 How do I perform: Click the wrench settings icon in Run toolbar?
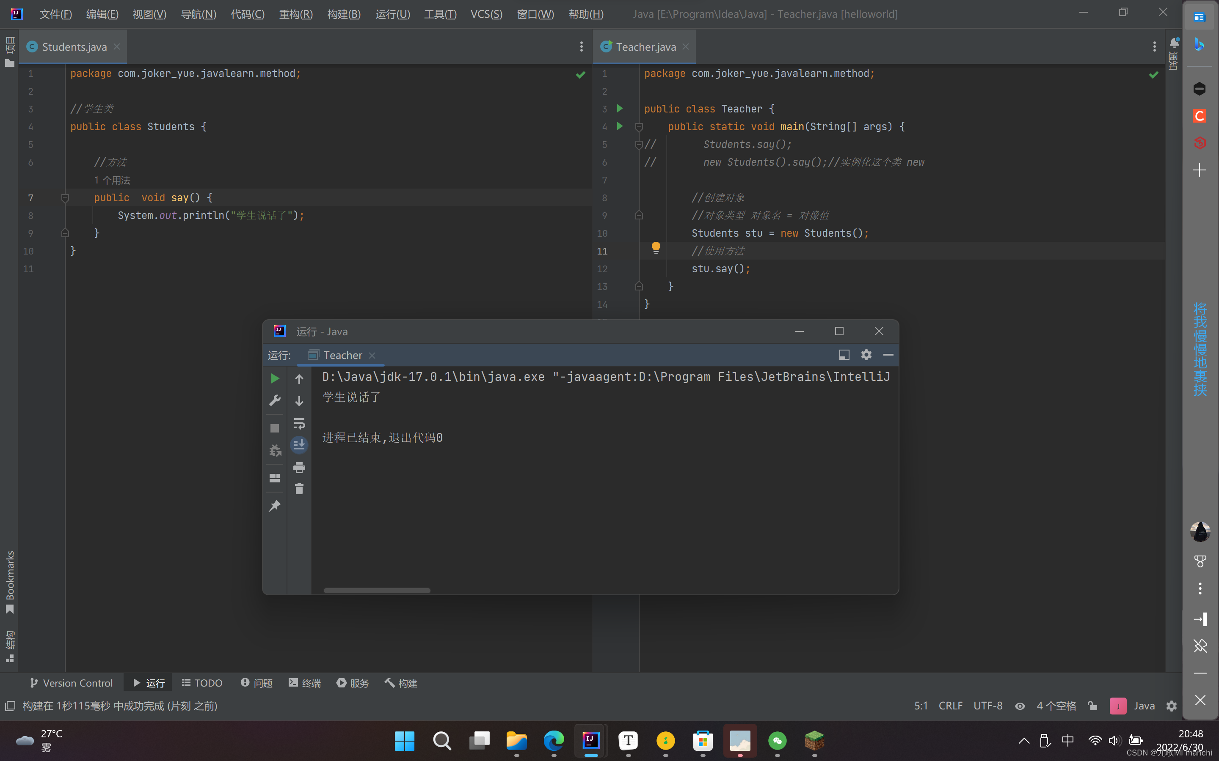[275, 401]
